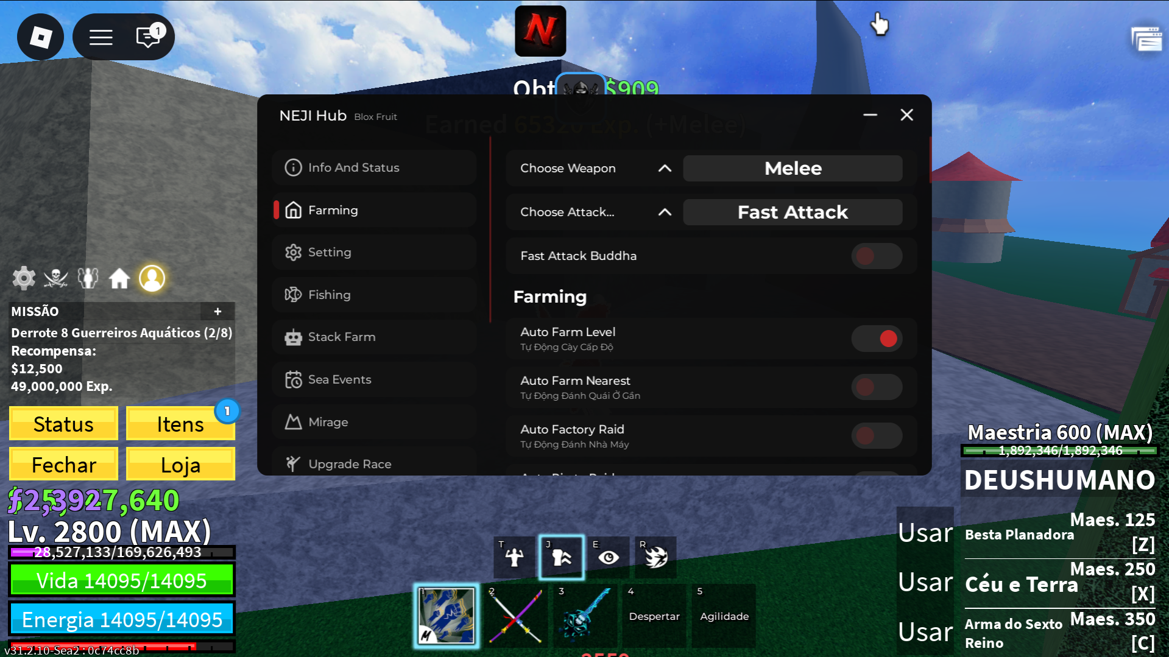
Task: Disable the Auto Farm Level toggle
Action: point(876,339)
